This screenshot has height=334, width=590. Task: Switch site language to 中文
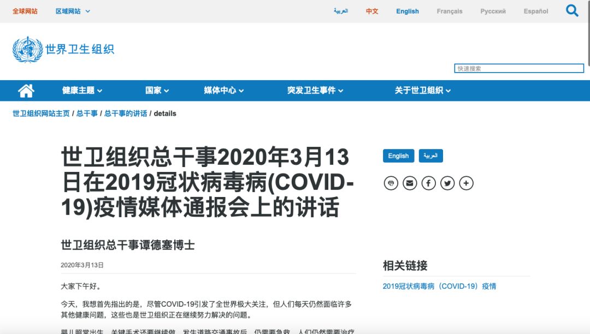coord(372,11)
